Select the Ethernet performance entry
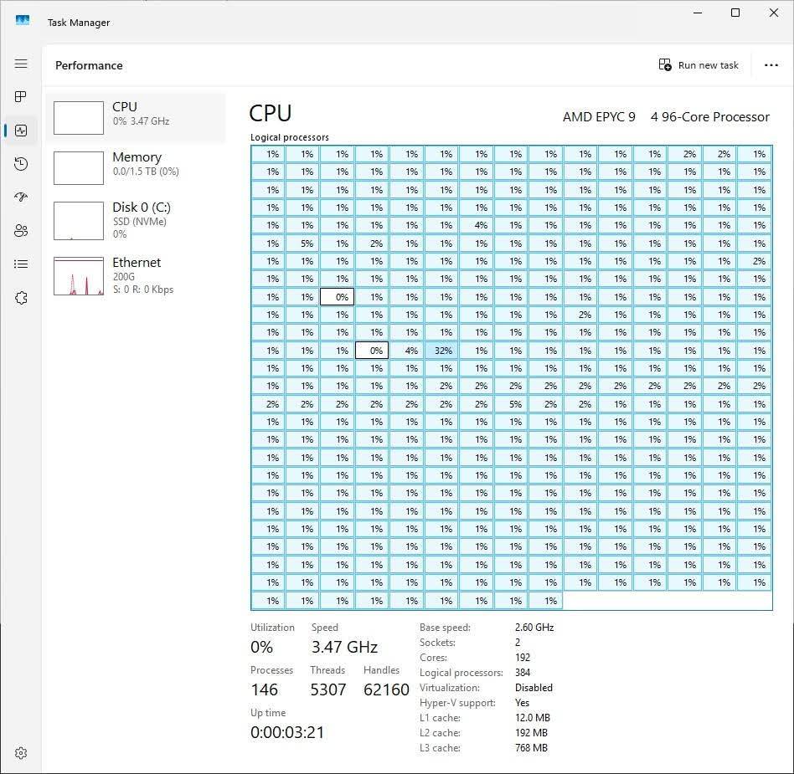Screen dimensions: 794x774 136,275
